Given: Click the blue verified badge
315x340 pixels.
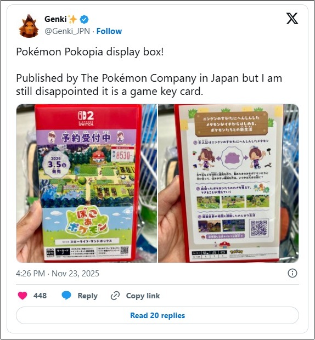Looking at the screenshot, I should [x=84, y=20].
